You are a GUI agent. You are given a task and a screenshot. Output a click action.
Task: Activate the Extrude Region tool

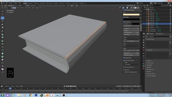2,38
